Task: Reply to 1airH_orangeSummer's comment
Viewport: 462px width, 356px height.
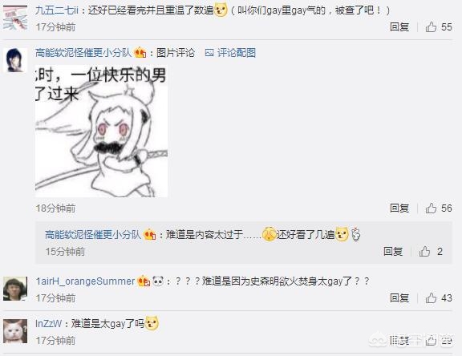Action: [399, 298]
